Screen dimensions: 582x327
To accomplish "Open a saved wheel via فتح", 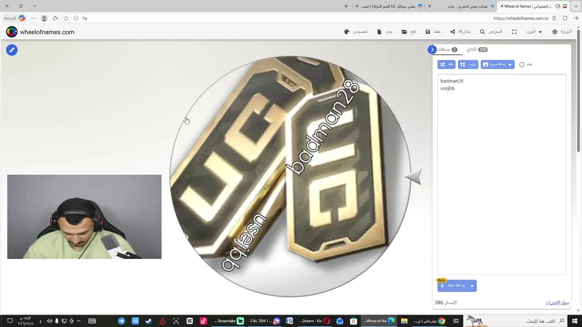I will pyautogui.click(x=409, y=32).
